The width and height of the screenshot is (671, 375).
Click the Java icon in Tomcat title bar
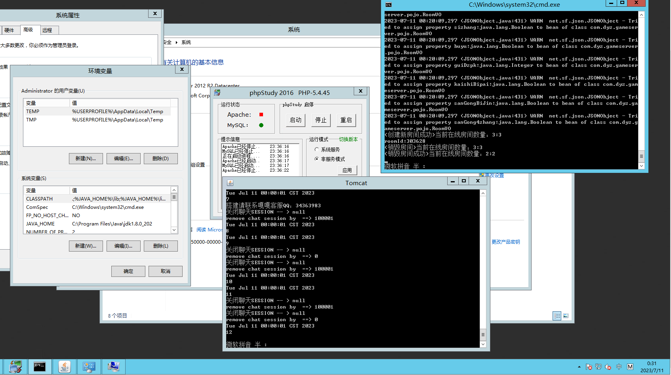pyautogui.click(x=230, y=183)
